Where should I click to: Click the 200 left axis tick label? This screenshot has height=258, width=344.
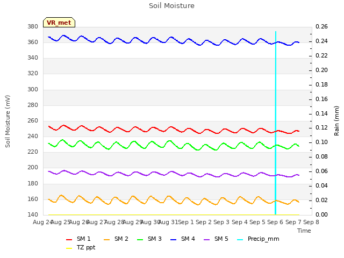tap(33, 167)
